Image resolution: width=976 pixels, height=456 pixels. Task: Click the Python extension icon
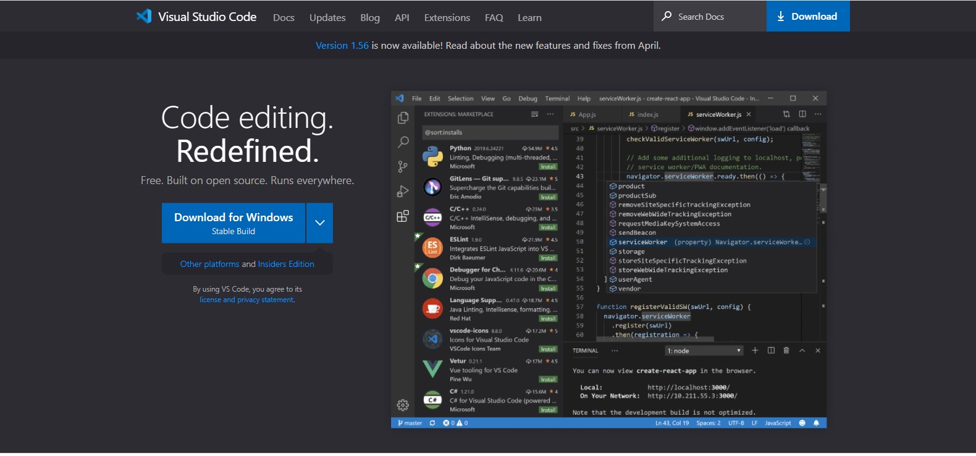(432, 157)
